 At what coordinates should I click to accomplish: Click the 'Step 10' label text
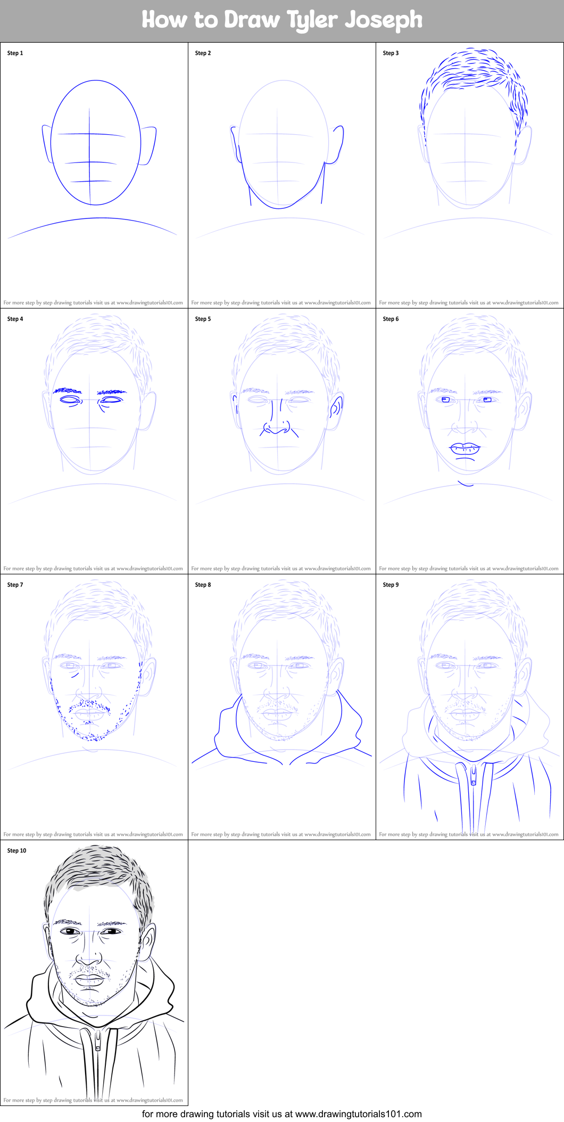pyautogui.click(x=16, y=851)
